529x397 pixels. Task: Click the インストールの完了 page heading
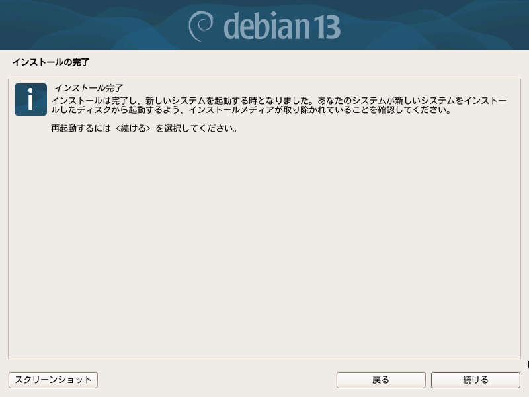point(51,62)
